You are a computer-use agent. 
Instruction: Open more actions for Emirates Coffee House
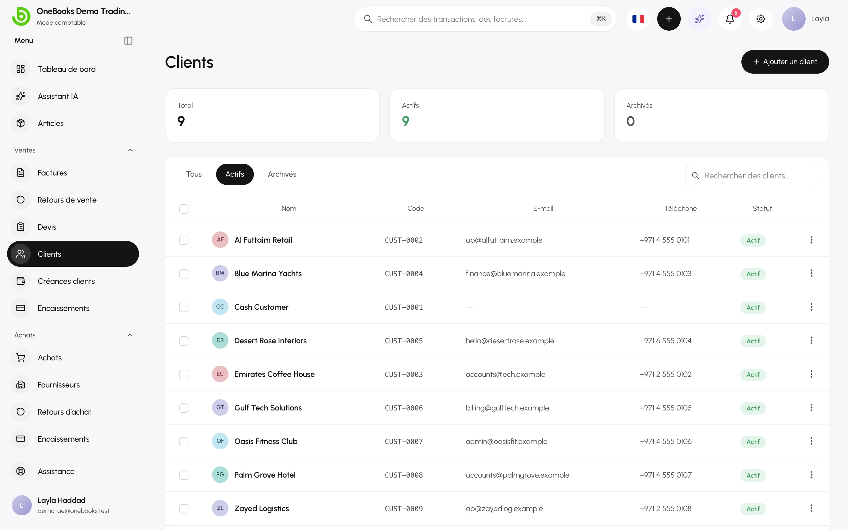coord(811,374)
